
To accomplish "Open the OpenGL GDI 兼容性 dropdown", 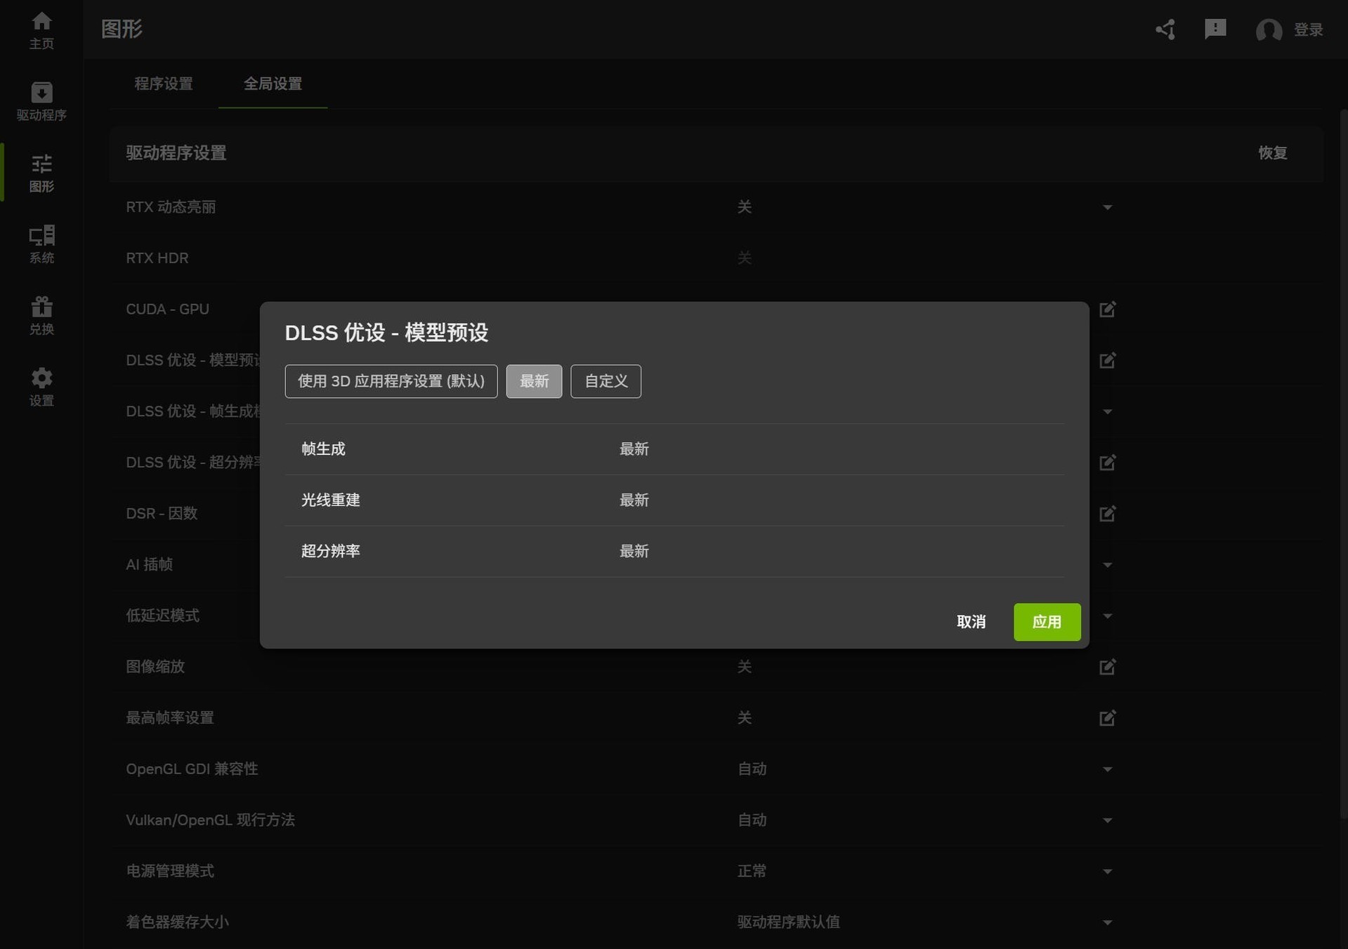I will [1108, 769].
